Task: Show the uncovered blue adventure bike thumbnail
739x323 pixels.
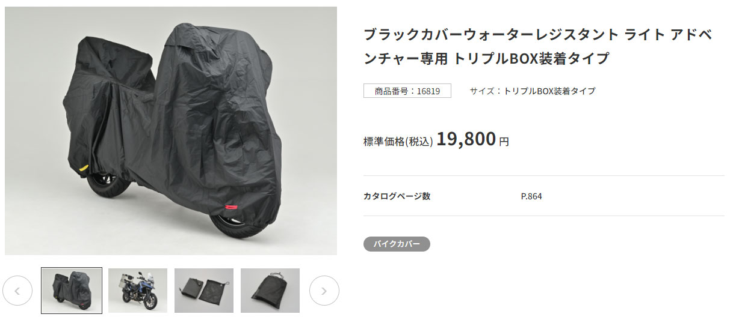Action: [138, 291]
